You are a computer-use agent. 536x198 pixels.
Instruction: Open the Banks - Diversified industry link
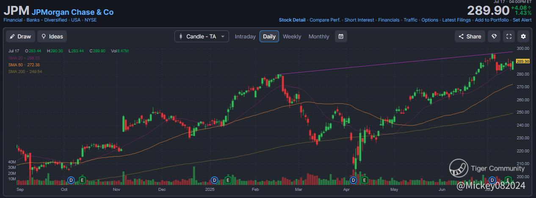[47, 20]
